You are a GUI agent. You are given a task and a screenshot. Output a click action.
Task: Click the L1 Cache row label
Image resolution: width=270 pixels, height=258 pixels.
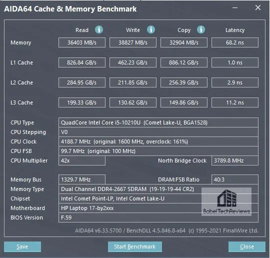click(x=21, y=62)
